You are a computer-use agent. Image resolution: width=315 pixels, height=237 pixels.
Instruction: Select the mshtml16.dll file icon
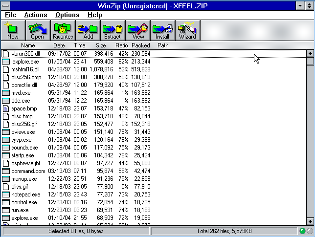pyautogui.click(x=6, y=69)
